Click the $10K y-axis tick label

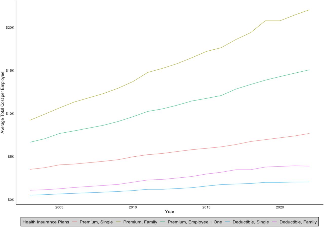pyautogui.click(x=10, y=113)
